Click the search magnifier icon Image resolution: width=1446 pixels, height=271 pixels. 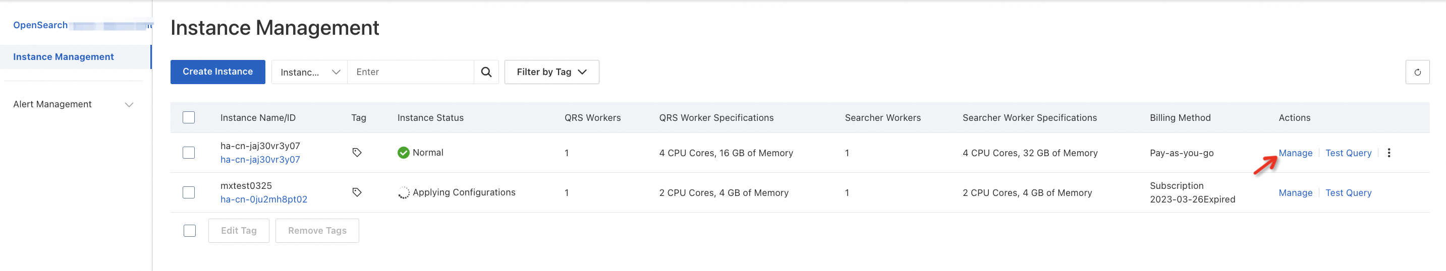(486, 72)
